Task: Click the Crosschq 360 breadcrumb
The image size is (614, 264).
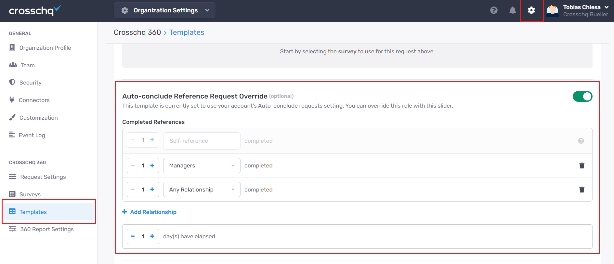Action: click(137, 32)
